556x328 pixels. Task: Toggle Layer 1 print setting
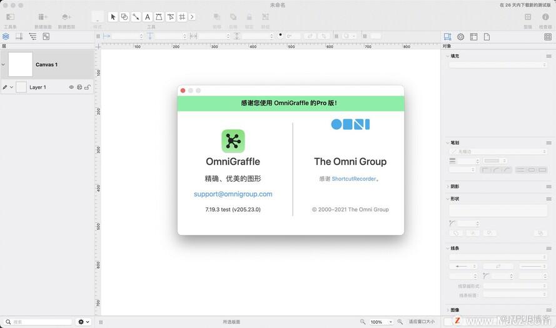[79, 87]
